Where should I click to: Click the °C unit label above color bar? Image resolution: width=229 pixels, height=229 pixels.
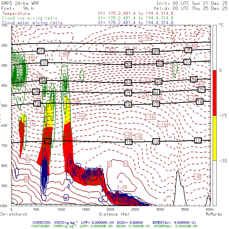[221, 25]
